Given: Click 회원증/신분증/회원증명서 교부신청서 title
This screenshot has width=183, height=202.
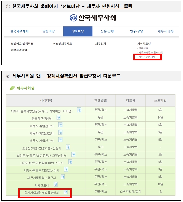Looking at the screenshot, I should tap(42, 156).
